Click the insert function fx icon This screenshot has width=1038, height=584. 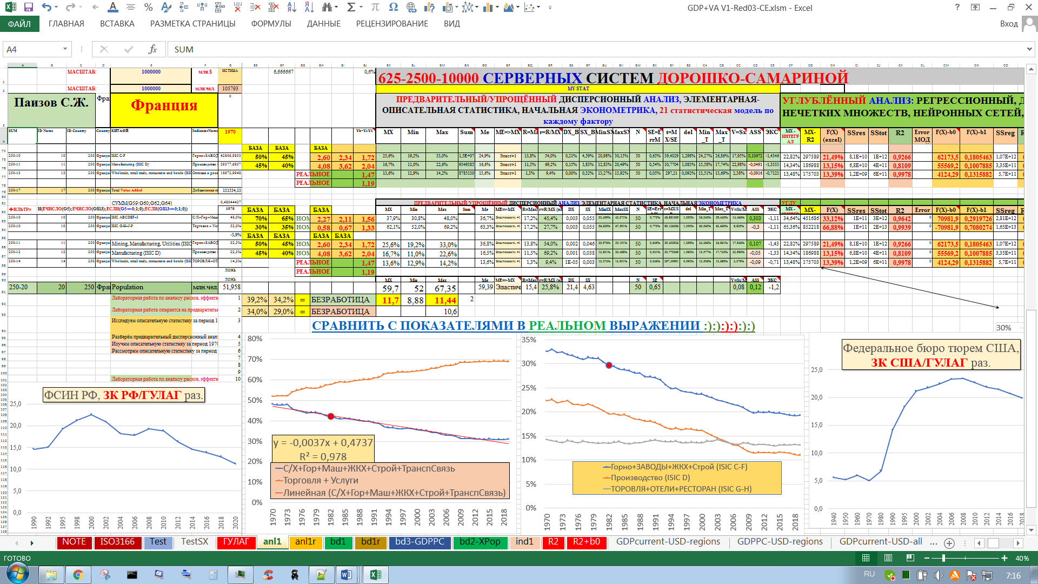tap(152, 49)
